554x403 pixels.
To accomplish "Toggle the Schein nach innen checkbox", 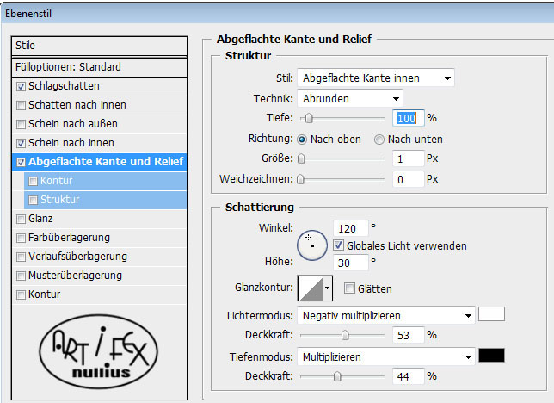I will 21,143.
